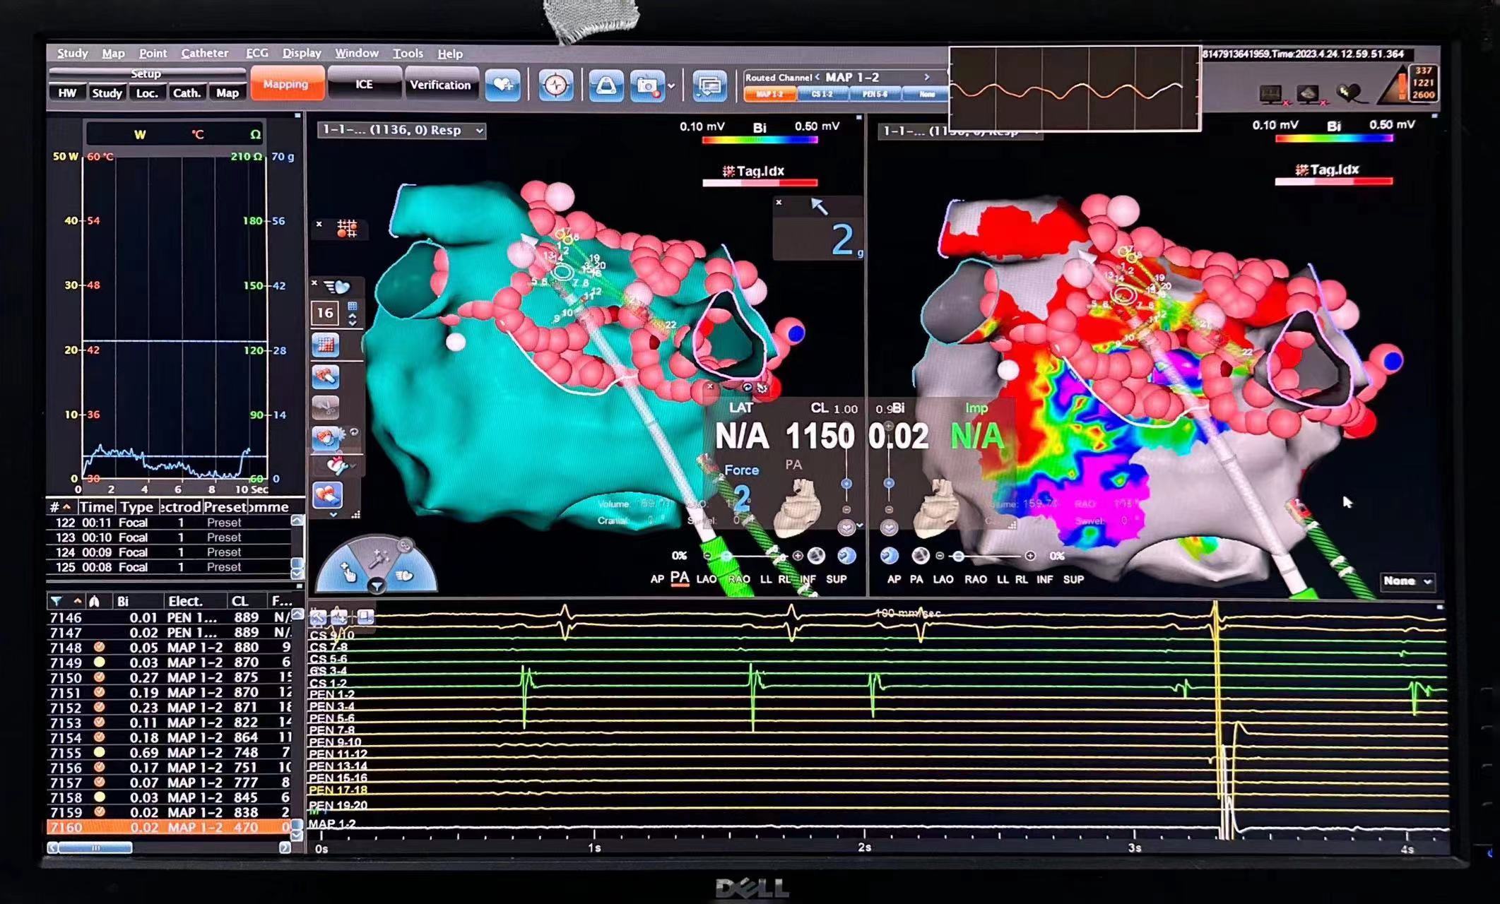Expand the arrow next to camera icon

(x=671, y=86)
